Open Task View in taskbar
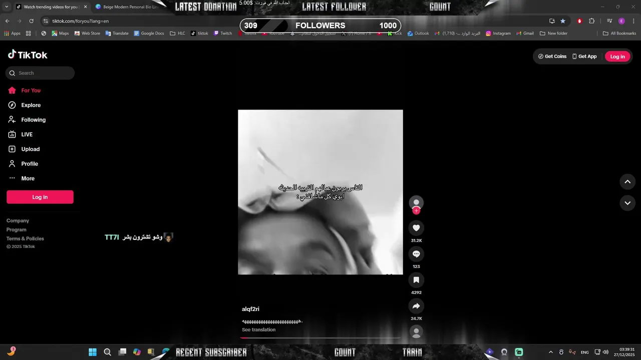Viewport: 641px width, 360px height. click(122, 352)
